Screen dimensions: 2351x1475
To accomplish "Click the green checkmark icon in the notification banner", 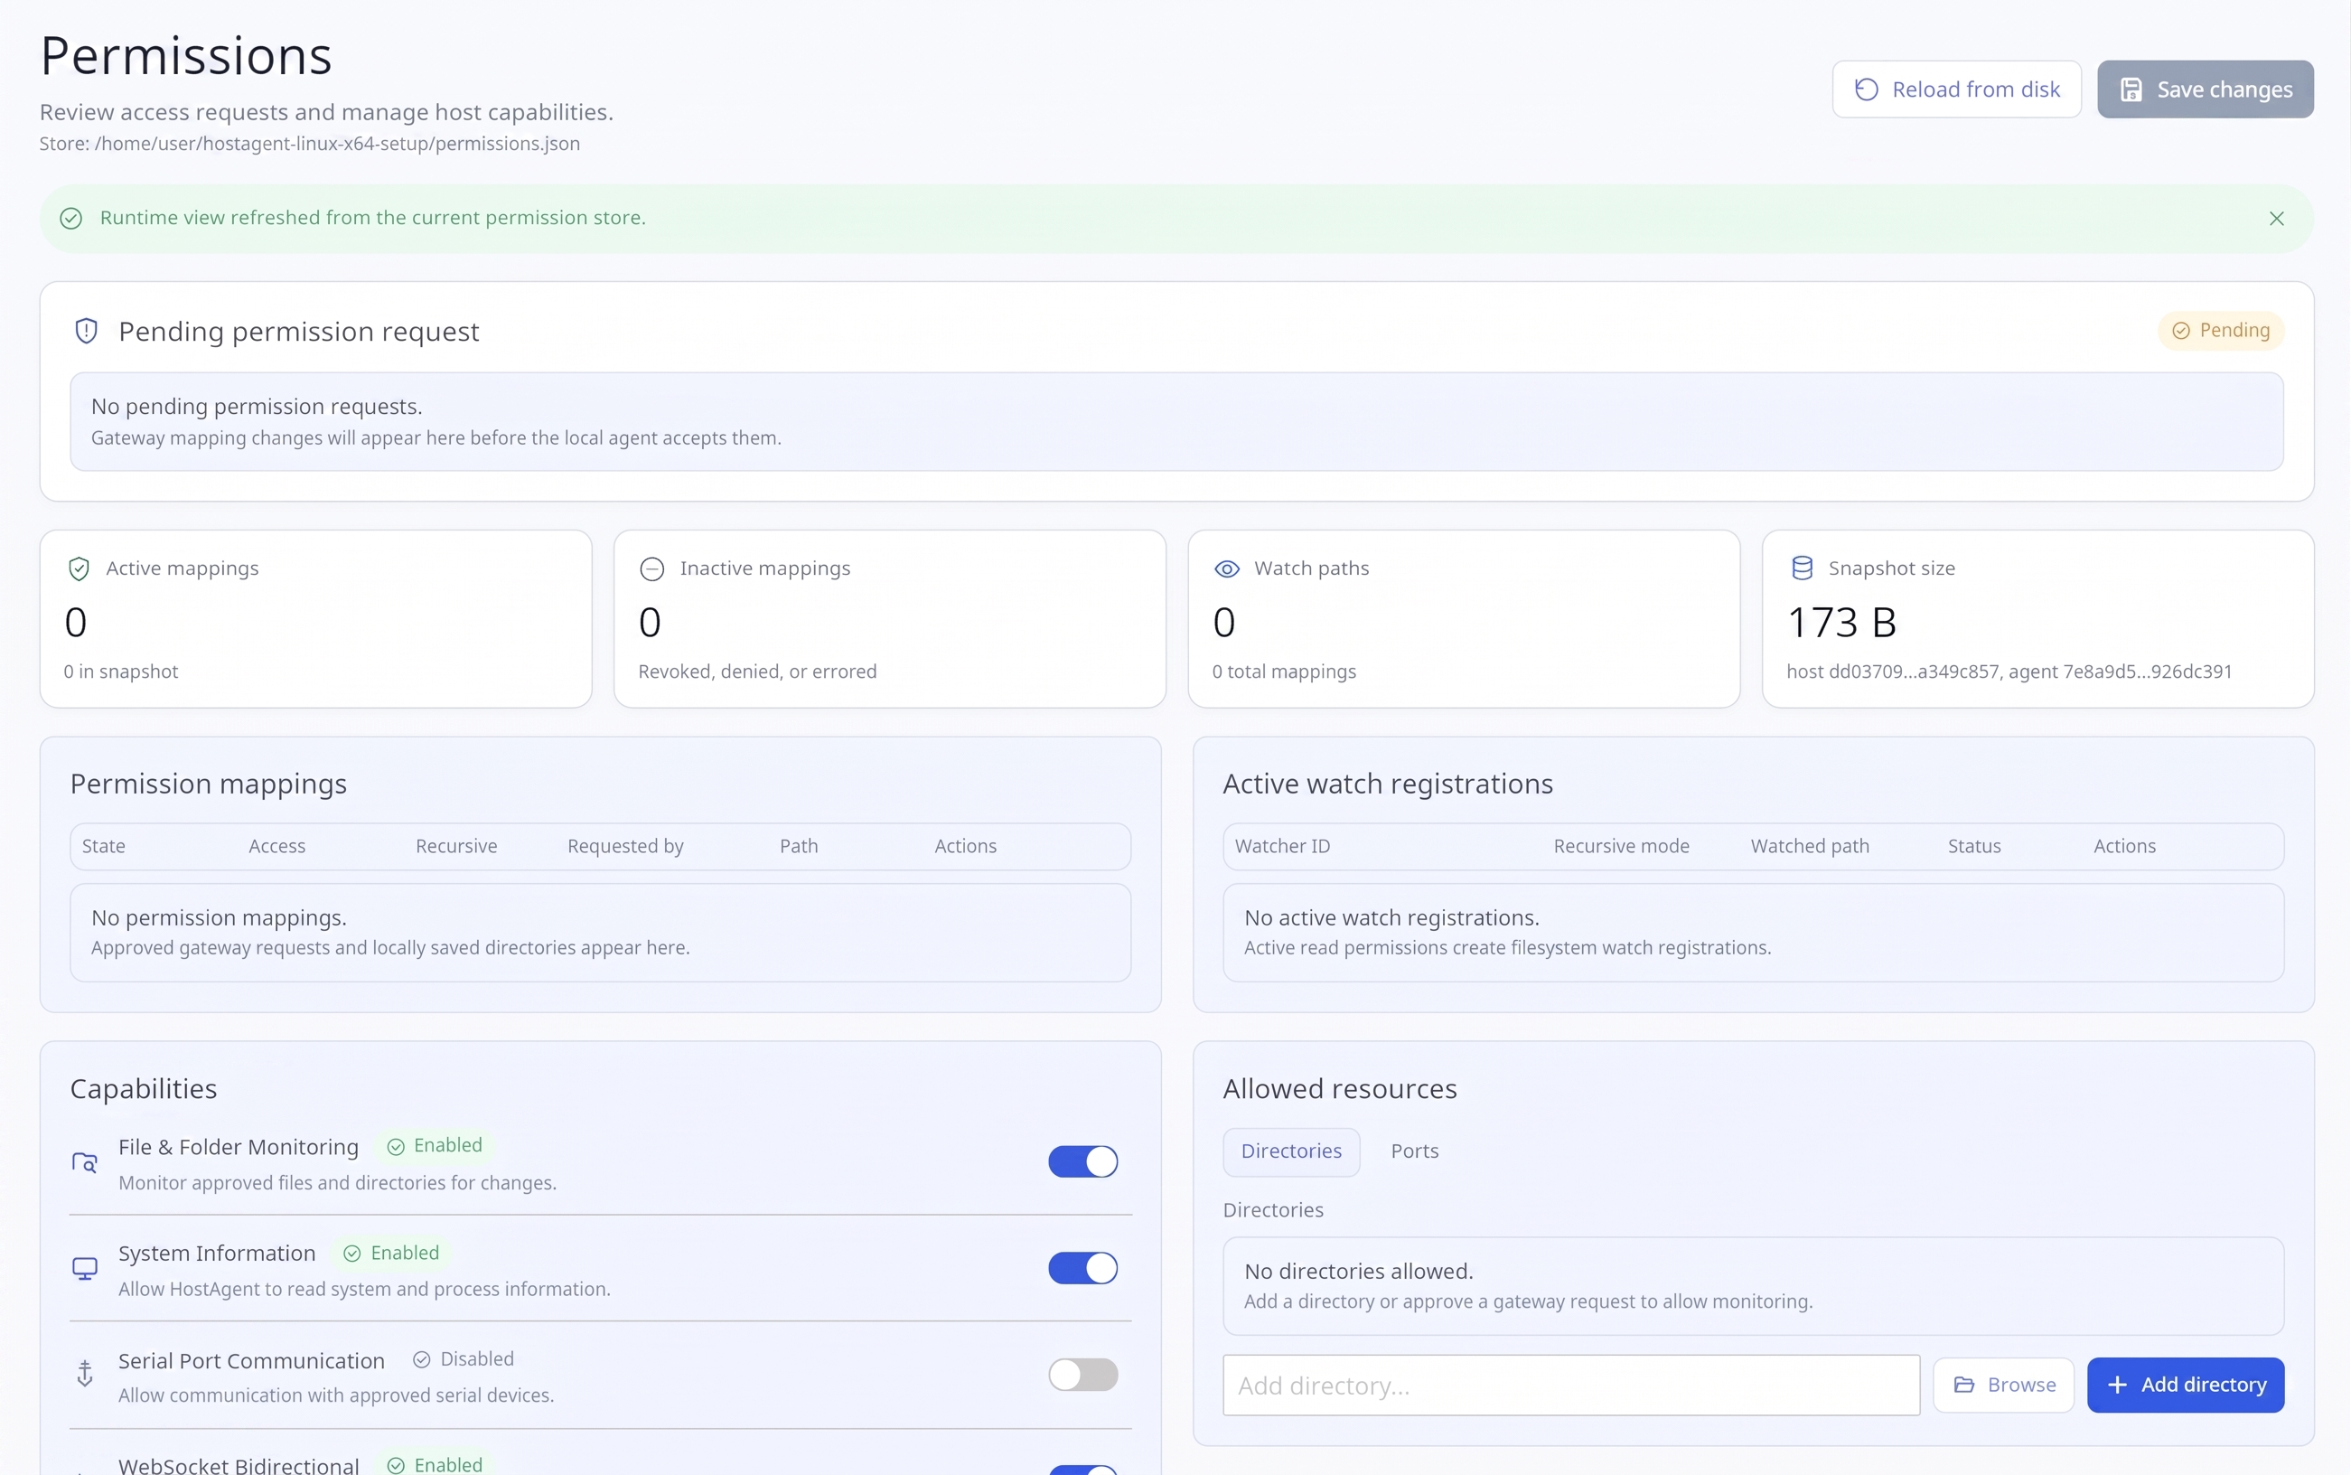I will tap(71, 219).
